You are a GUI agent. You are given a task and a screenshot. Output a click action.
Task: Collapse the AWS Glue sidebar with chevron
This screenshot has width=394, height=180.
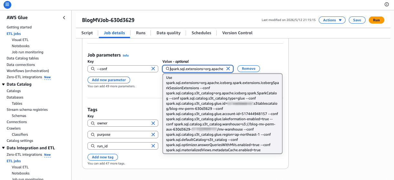click(64, 18)
